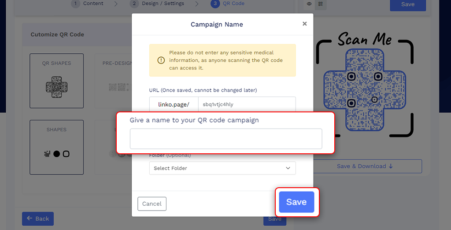
Task: Select the QR Shapes cross icon
Action: (56, 87)
